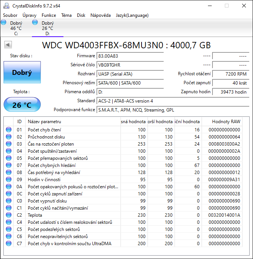Select RAW value 00320014001A
The height and width of the screenshot is (259, 253).
[x=224, y=215]
